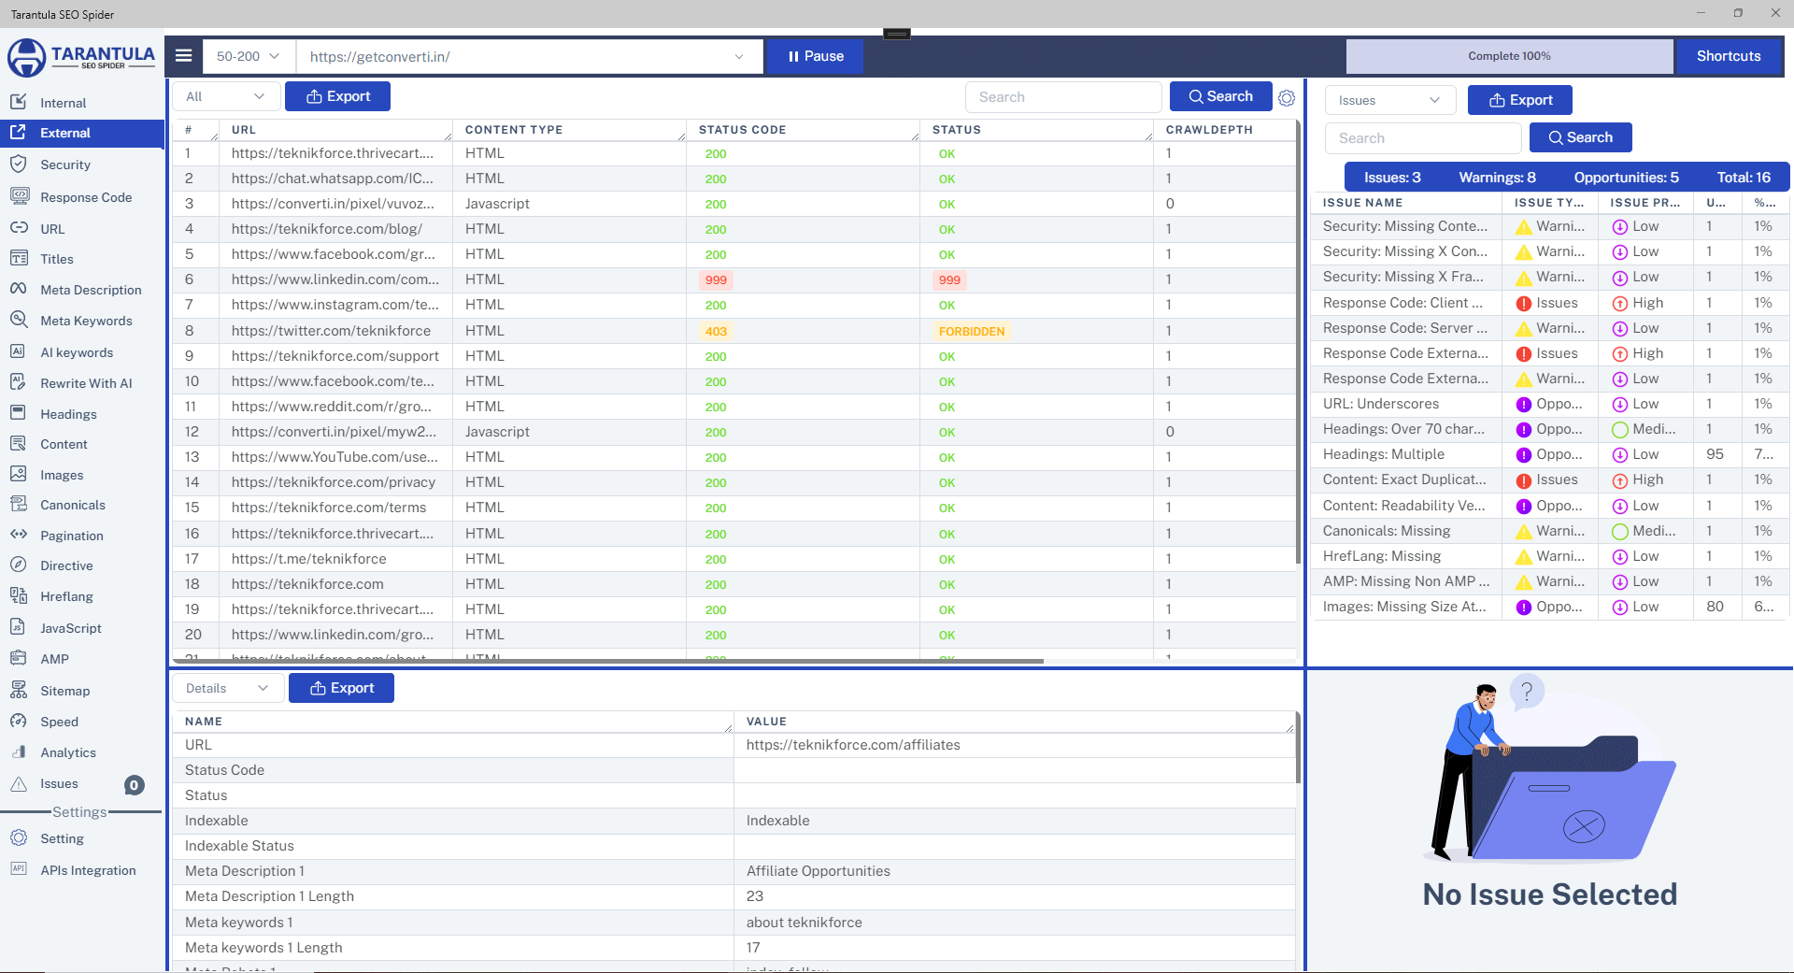Open the Issues filter dropdown
Screen dimensions: 1794x973
(x=1390, y=100)
